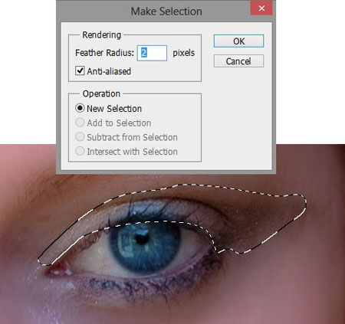Viewport: 345px width, 324px height.
Task: Click the pixels unit label
Action: pyautogui.click(x=183, y=53)
